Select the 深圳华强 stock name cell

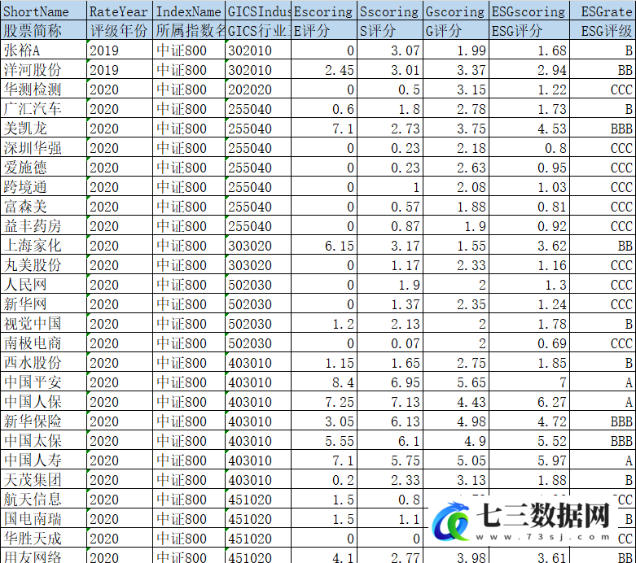pyautogui.click(x=43, y=147)
